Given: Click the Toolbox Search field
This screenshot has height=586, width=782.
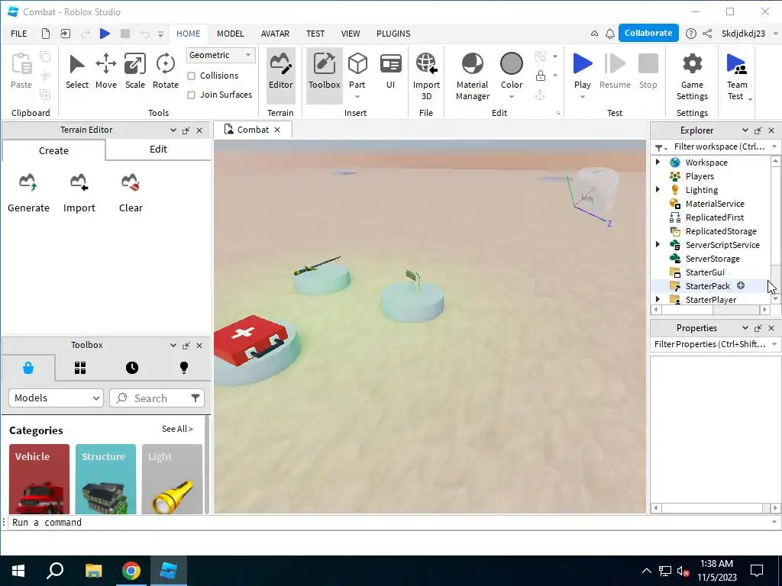Looking at the screenshot, I should 150,398.
